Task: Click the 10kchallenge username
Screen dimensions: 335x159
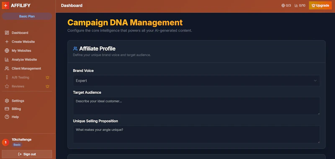Action: pyautogui.click(x=22, y=140)
